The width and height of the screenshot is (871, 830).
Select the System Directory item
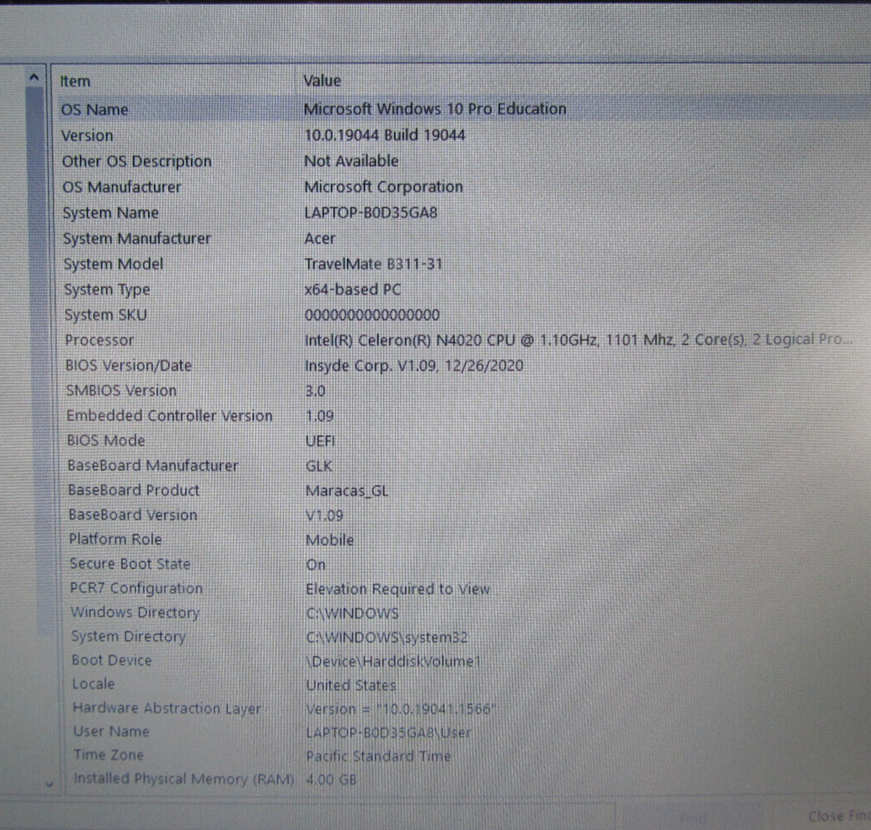128,637
